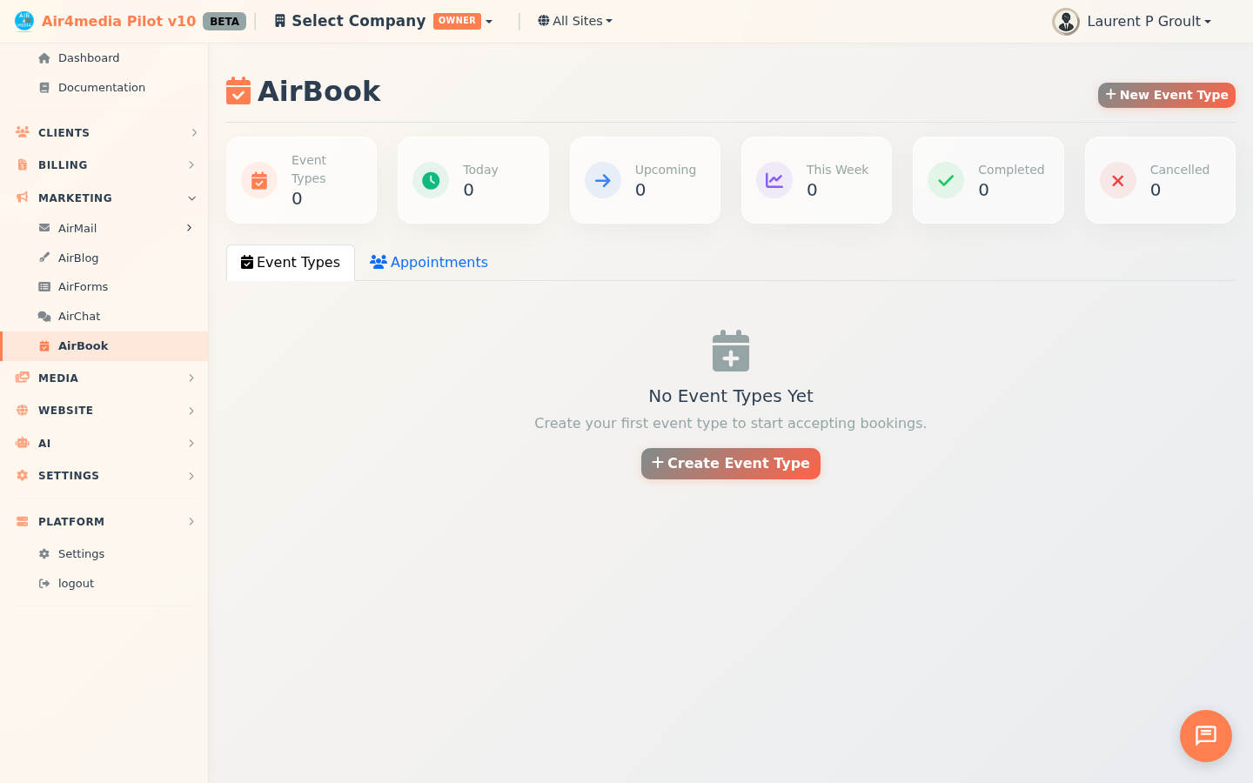Open AirBlog via its pen icon
The width and height of the screenshot is (1253, 783).
[x=44, y=258]
